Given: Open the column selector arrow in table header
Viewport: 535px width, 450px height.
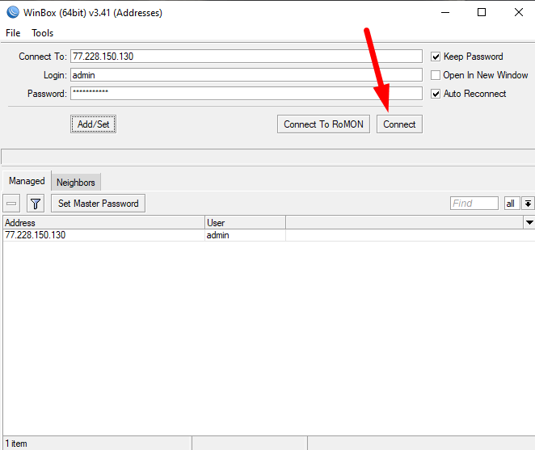Looking at the screenshot, I should pos(529,222).
